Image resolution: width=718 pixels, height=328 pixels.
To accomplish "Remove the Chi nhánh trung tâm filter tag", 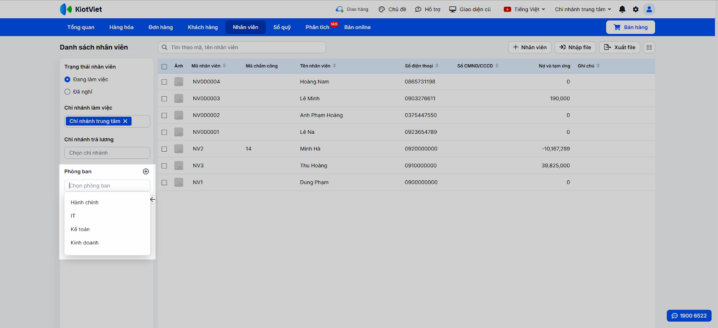I will pyautogui.click(x=125, y=121).
